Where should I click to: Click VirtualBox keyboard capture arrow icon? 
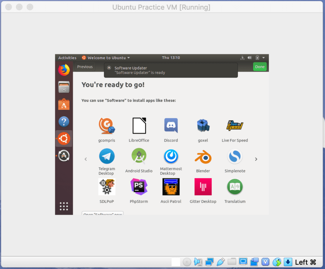(x=288, y=262)
